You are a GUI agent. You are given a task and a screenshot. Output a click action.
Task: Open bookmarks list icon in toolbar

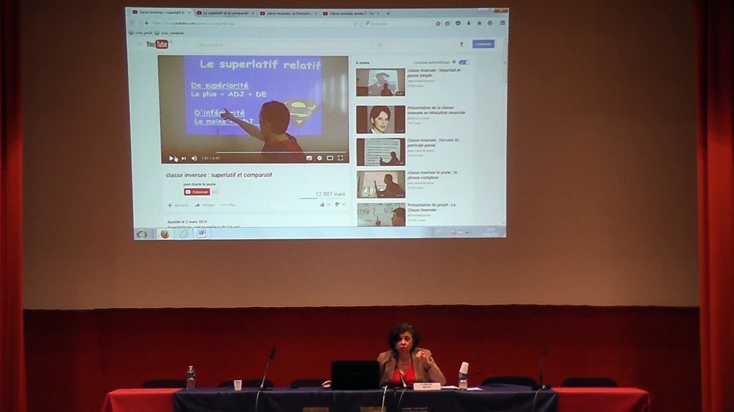(x=448, y=23)
